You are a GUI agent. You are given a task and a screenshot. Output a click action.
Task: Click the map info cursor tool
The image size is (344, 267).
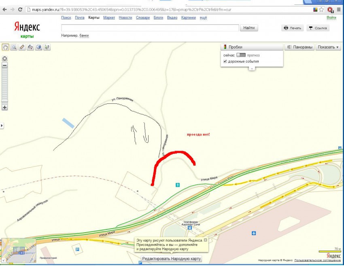47,47
